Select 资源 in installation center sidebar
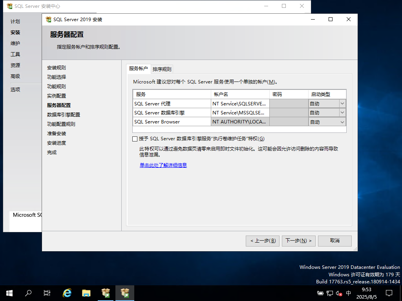 coord(15,65)
